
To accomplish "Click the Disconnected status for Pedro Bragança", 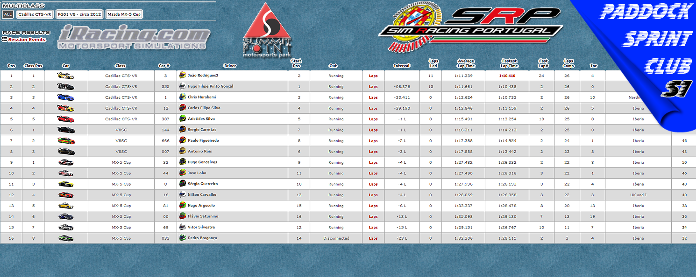I will (x=336, y=238).
